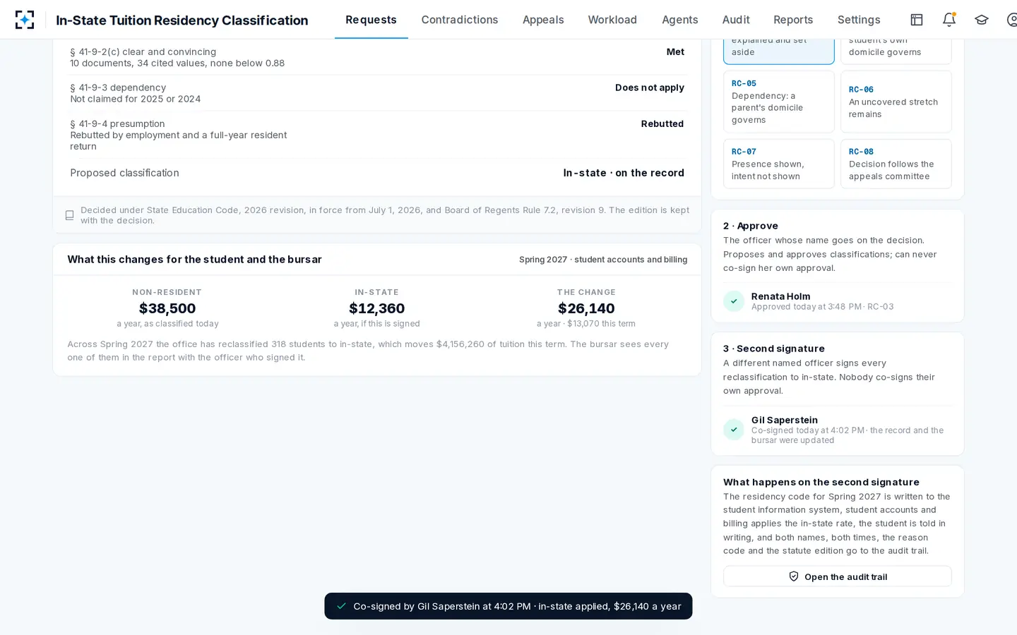Image resolution: width=1017 pixels, height=635 pixels.
Task: Open the user account avatar icon
Action: [1013, 20]
